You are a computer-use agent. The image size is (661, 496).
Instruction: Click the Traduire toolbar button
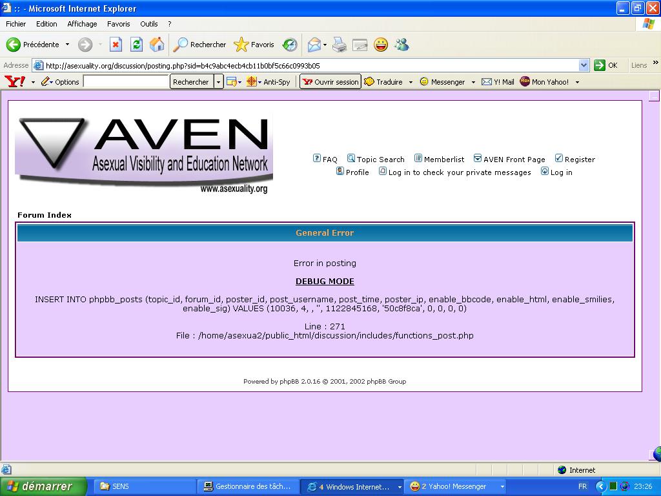click(x=383, y=82)
